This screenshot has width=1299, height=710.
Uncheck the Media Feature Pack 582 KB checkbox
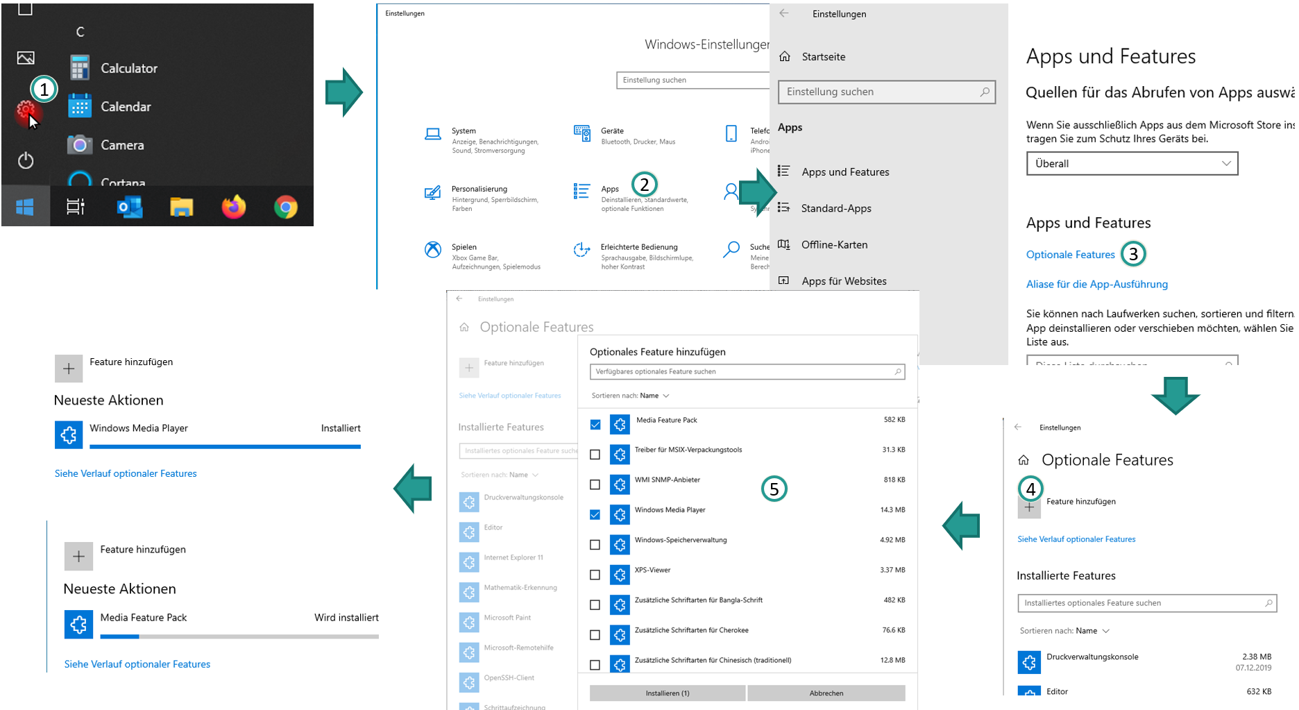pyautogui.click(x=595, y=424)
